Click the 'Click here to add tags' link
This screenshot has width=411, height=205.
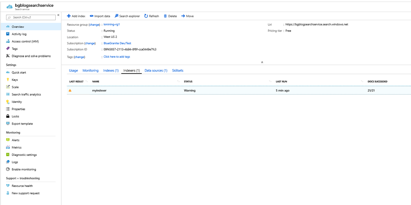(117, 56)
